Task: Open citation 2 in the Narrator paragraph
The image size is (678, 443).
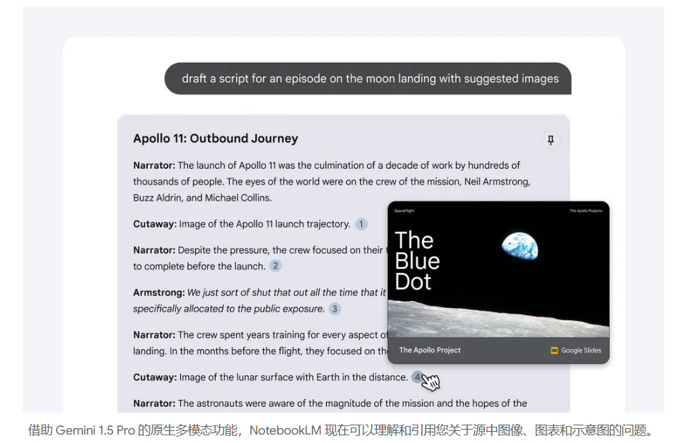Action: click(276, 266)
